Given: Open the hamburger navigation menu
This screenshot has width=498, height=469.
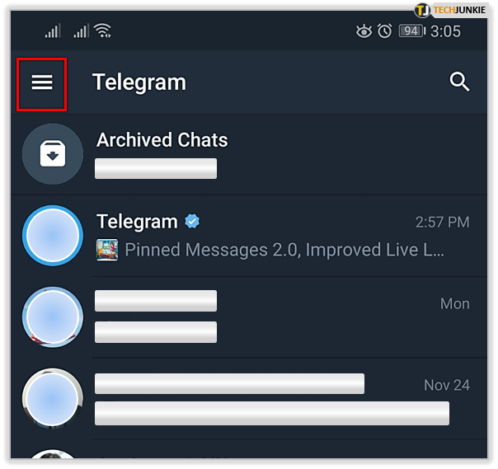Looking at the screenshot, I should click(x=42, y=82).
